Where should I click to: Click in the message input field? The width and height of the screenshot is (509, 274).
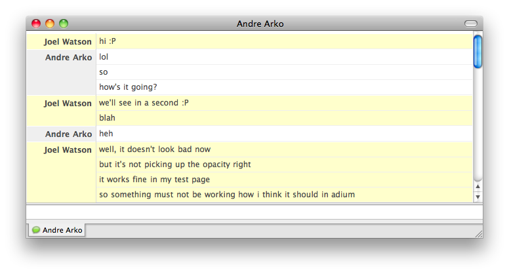[254, 212]
